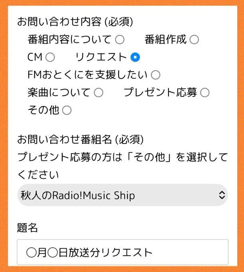The image size is (244, 272).
Task: Select the 楽曲について radio button
Action: [99, 93]
